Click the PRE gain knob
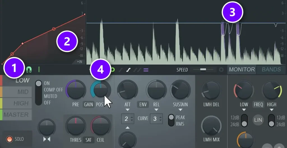 pyautogui.click(x=76, y=90)
